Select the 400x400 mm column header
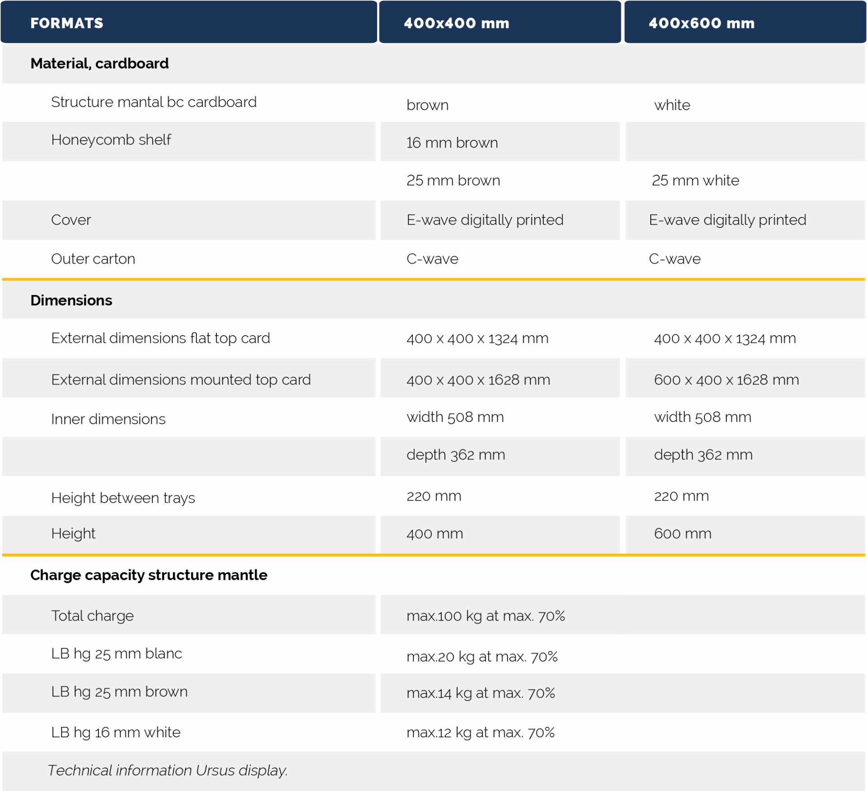 click(456, 23)
